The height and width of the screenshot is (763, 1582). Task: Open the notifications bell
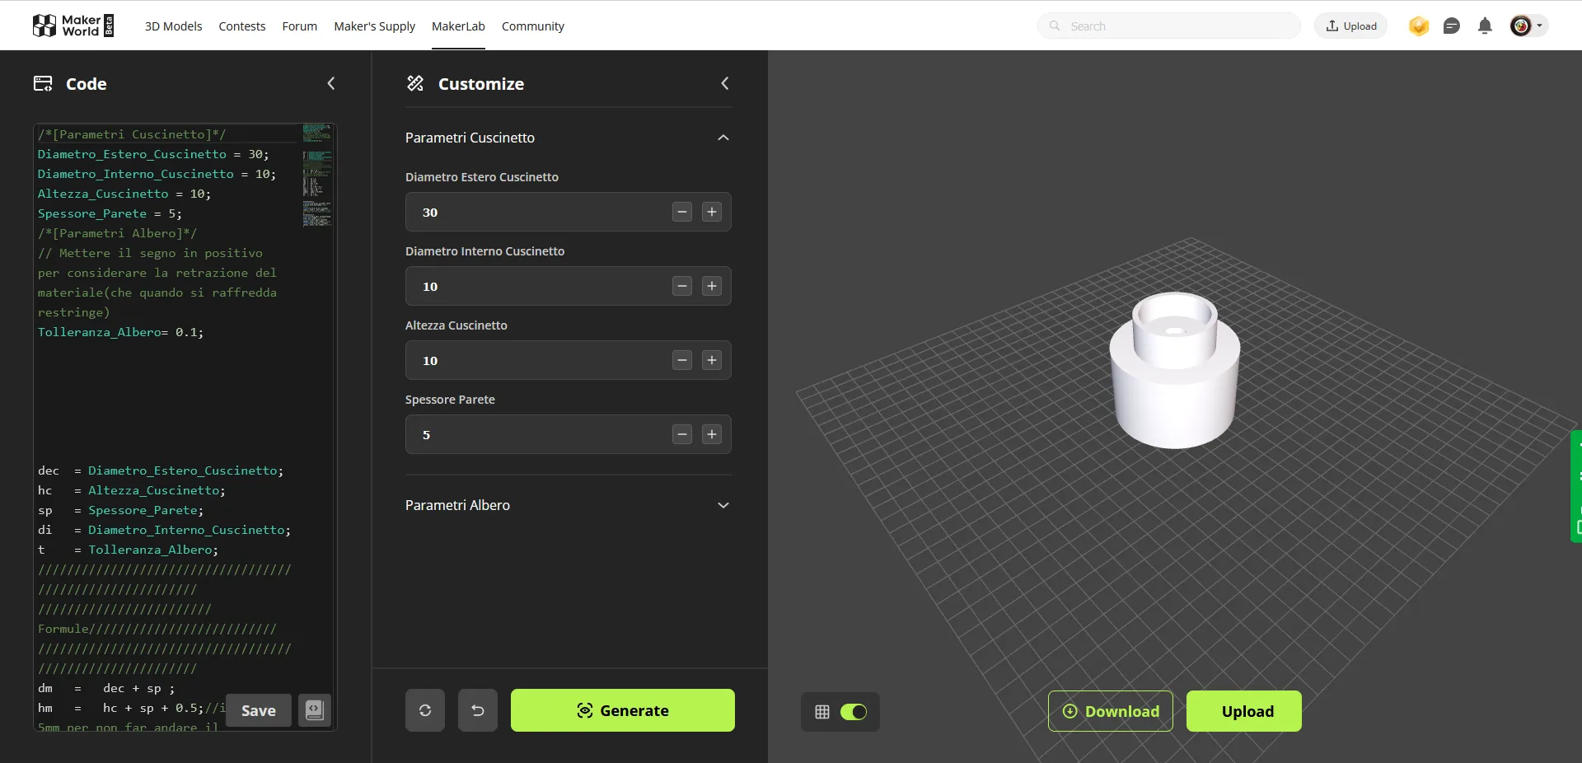coord(1485,26)
